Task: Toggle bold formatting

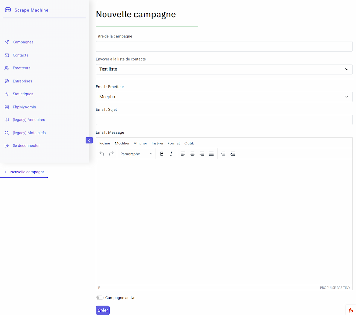Action: point(162,154)
